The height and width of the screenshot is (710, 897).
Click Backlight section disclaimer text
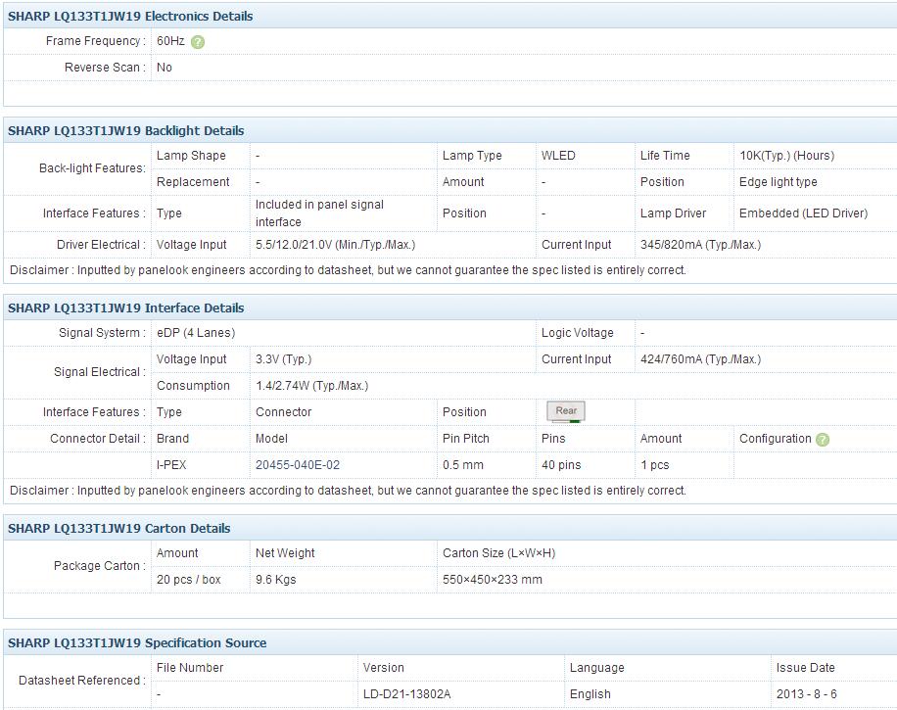tap(348, 270)
